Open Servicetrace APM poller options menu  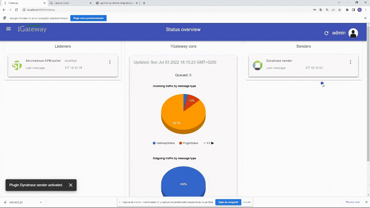[x=110, y=62]
